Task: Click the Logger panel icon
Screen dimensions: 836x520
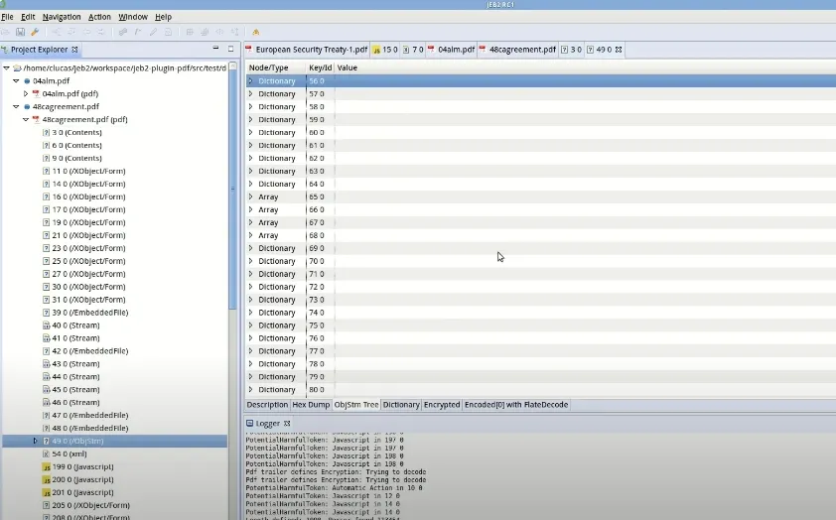Action: pos(249,423)
